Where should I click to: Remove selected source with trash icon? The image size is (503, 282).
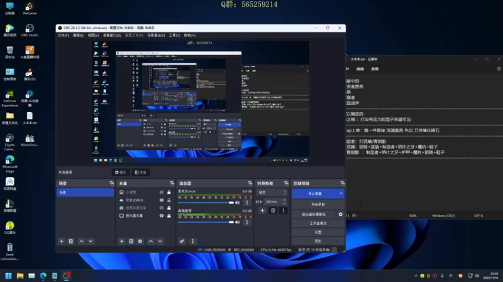(131, 241)
